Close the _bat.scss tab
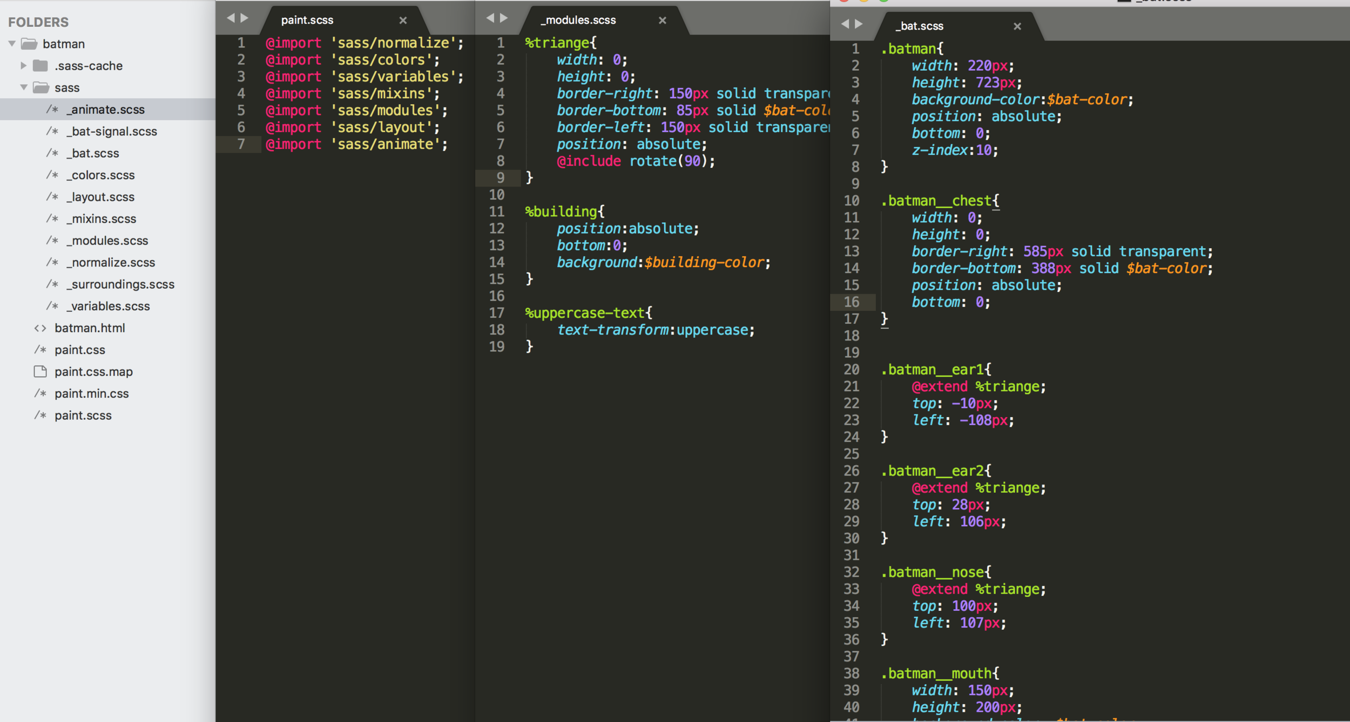Image resolution: width=1350 pixels, height=722 pixels. click(x=1017, y=26)
